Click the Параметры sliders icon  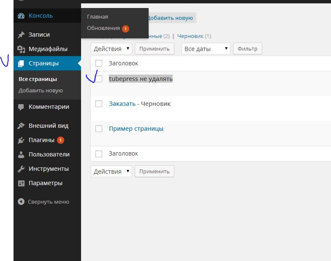[21, 183]
